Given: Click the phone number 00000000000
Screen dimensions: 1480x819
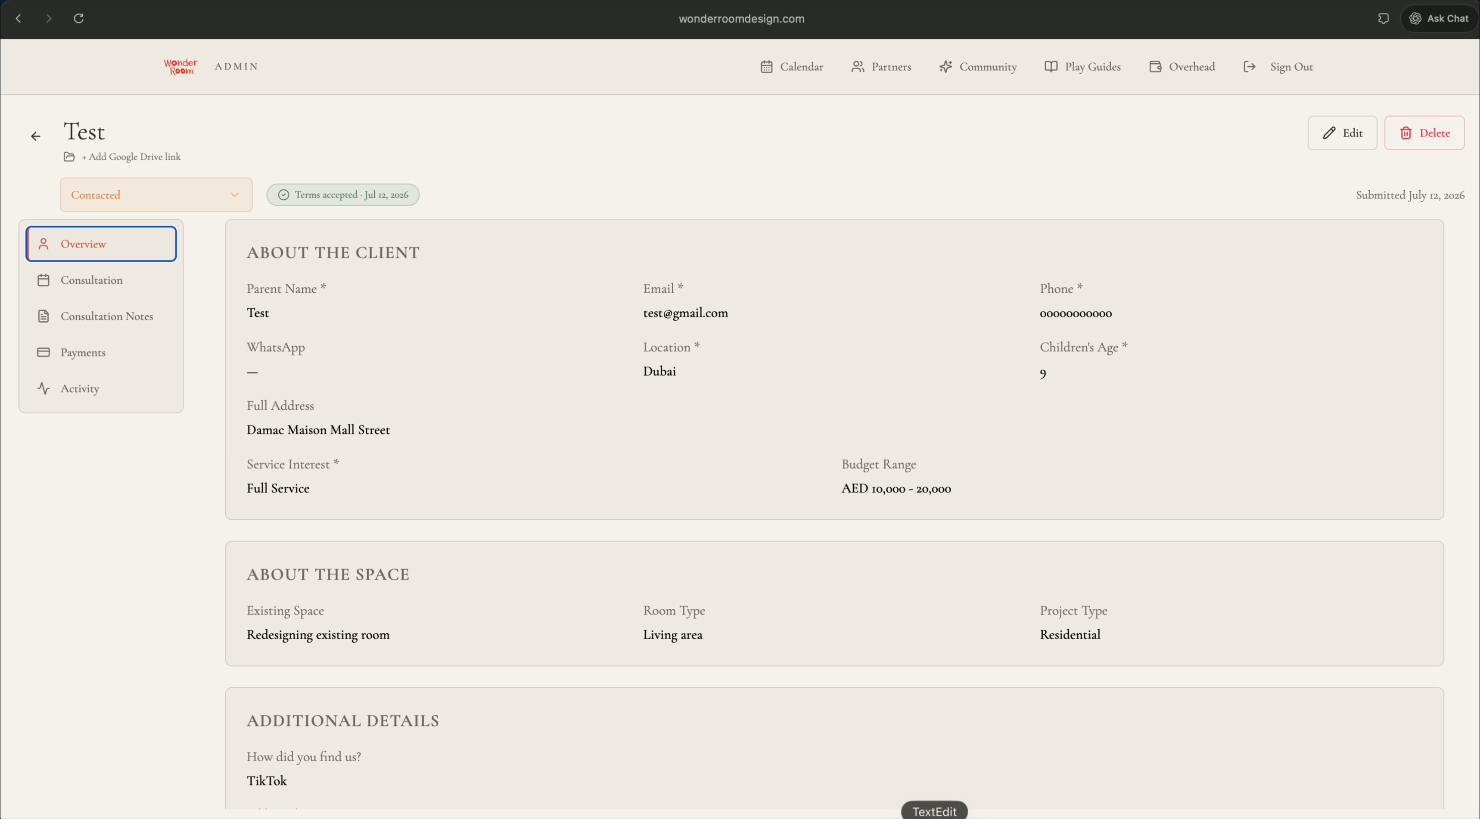Looking at the screenshot, I should click(1076, 313).
